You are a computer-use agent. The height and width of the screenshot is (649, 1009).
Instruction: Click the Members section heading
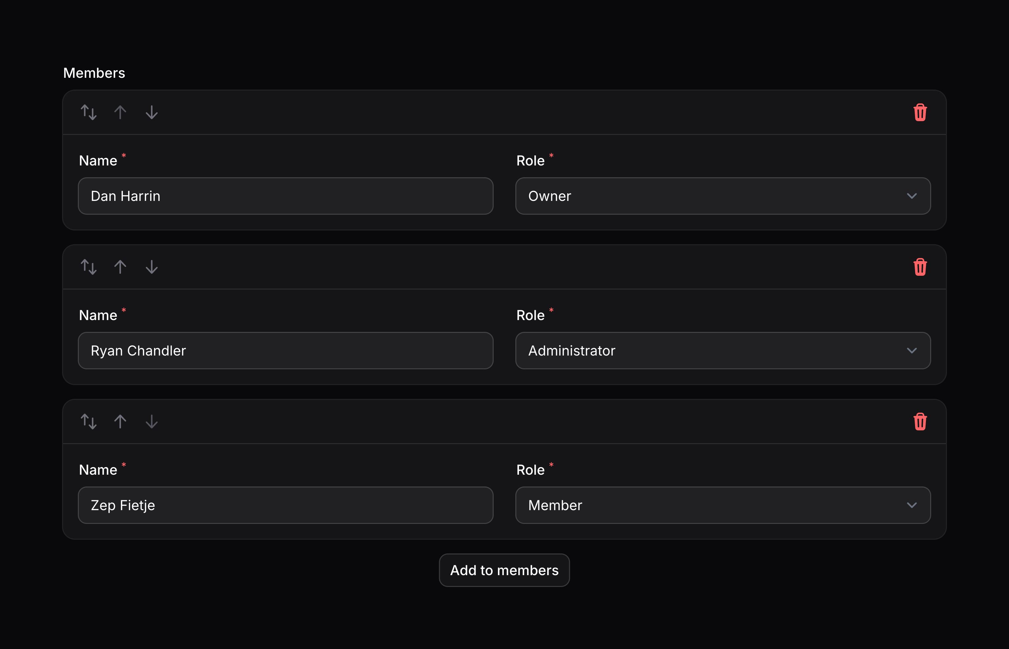[94, 73]
